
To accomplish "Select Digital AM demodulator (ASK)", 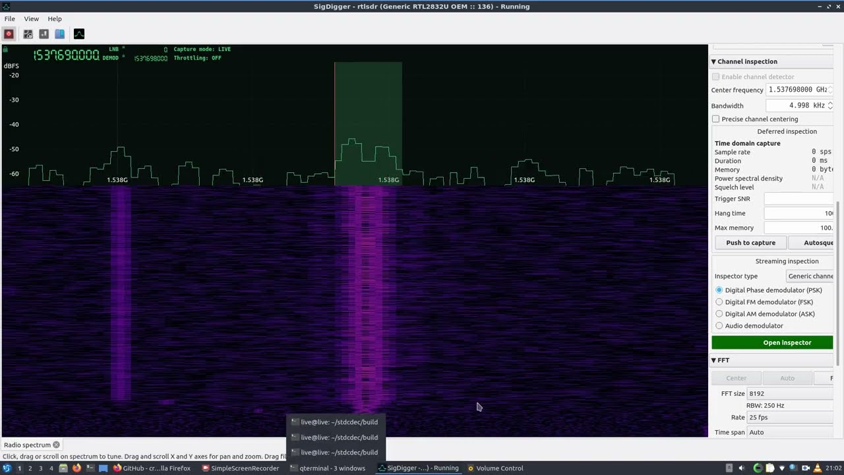I will 719,314.
